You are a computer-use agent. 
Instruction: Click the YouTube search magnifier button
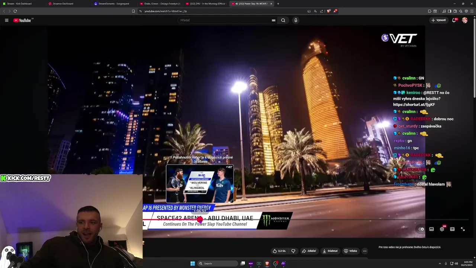283,20
